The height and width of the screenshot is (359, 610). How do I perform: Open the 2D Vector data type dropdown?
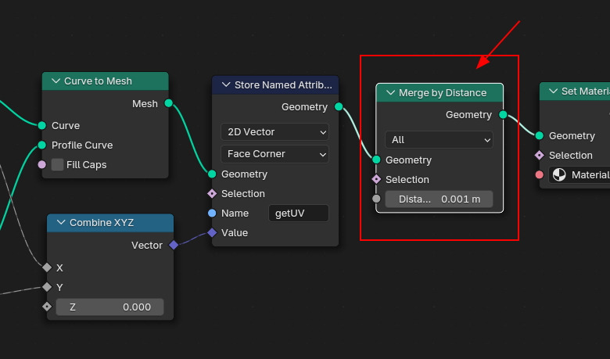pos(274,132)
